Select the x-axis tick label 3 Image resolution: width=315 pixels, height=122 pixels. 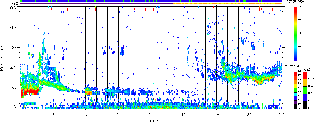click(53, 115)
